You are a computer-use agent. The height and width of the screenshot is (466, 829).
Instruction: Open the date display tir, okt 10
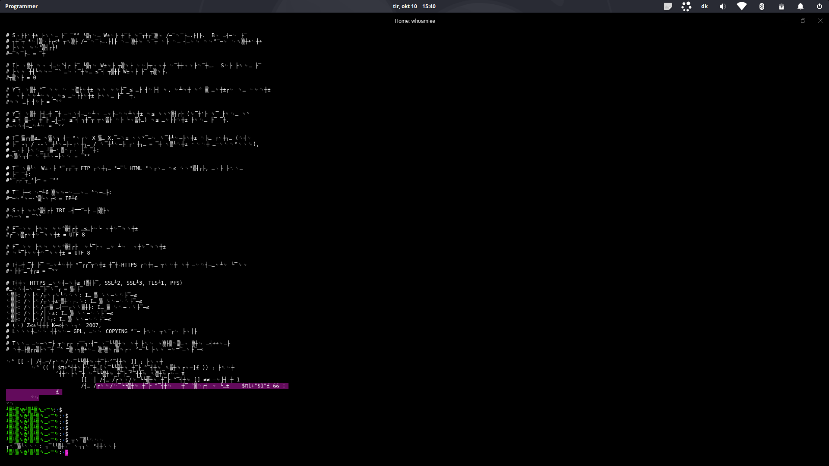(404, 6)
